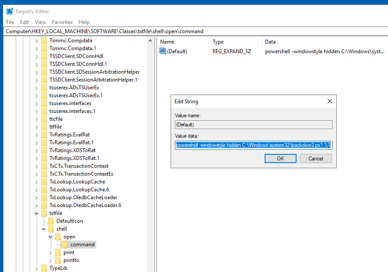Click the printto folder icon

pyautogui.click(x=58, y=260)
